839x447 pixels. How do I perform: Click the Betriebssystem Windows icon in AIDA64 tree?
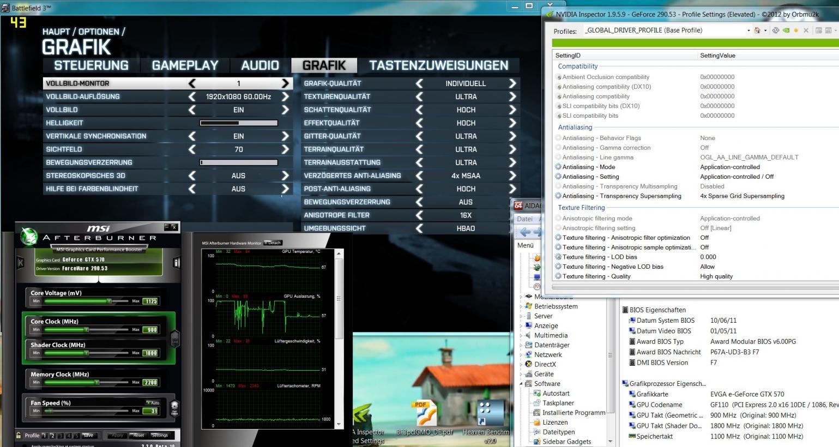[x=528, y=306]
